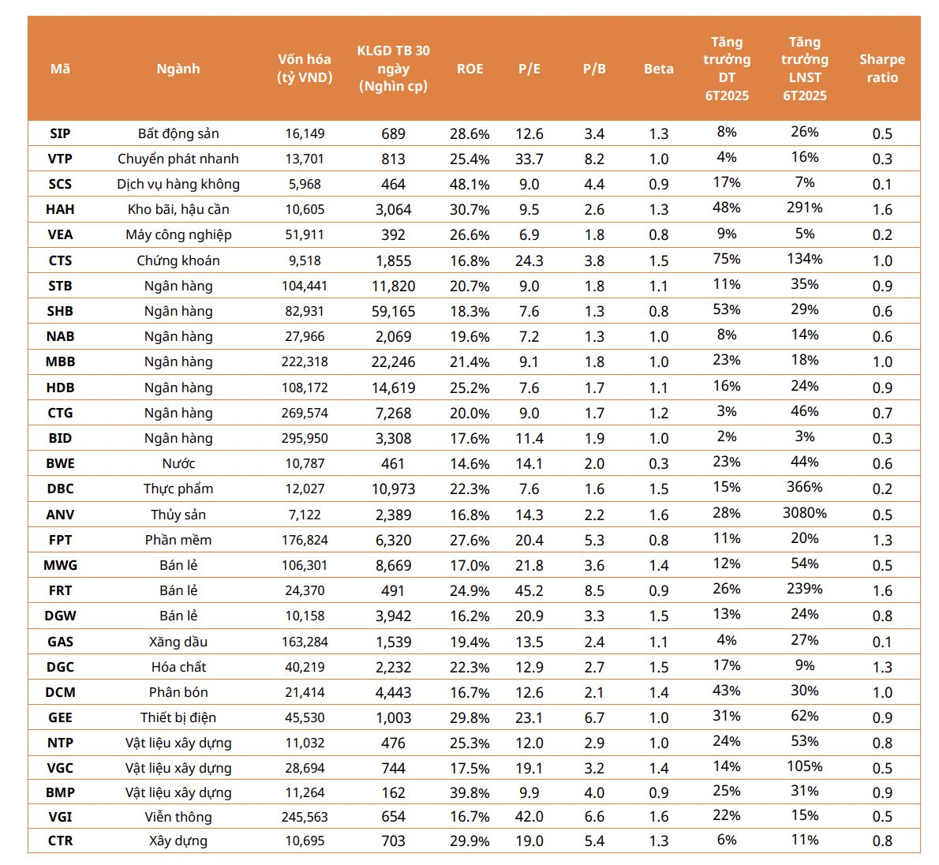This screenshot has height=865, width=939.
Task: Select the 48.1% ROE value
Action: pos(469,184)
